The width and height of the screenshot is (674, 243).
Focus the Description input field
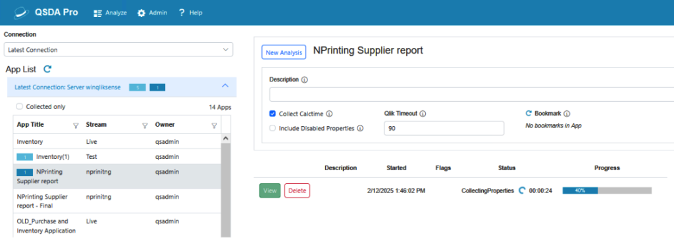pos(471,95)
